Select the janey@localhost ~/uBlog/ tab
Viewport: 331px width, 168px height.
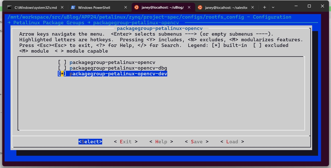163,7
